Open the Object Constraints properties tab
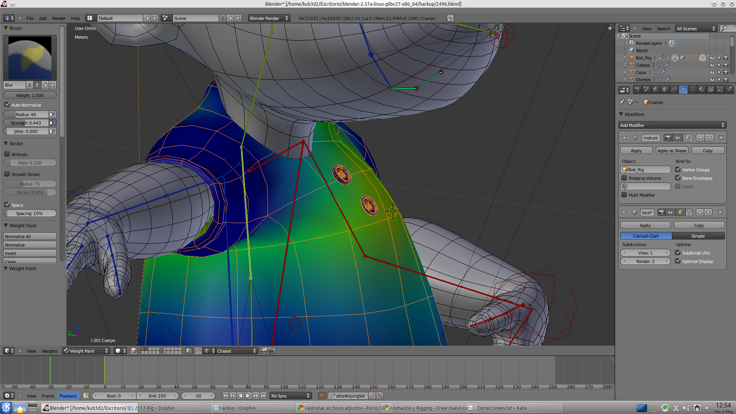Viewport: 736px width, 414px height. 674,89
